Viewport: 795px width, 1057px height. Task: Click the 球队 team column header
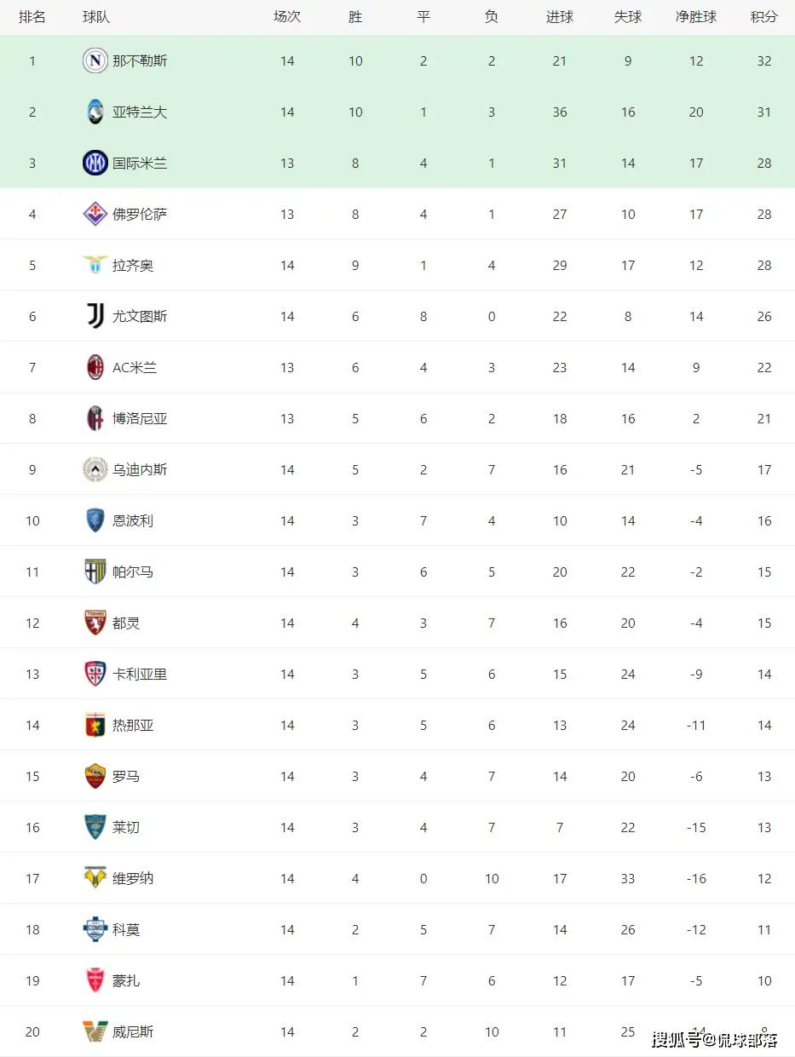(x=96, y=17)
